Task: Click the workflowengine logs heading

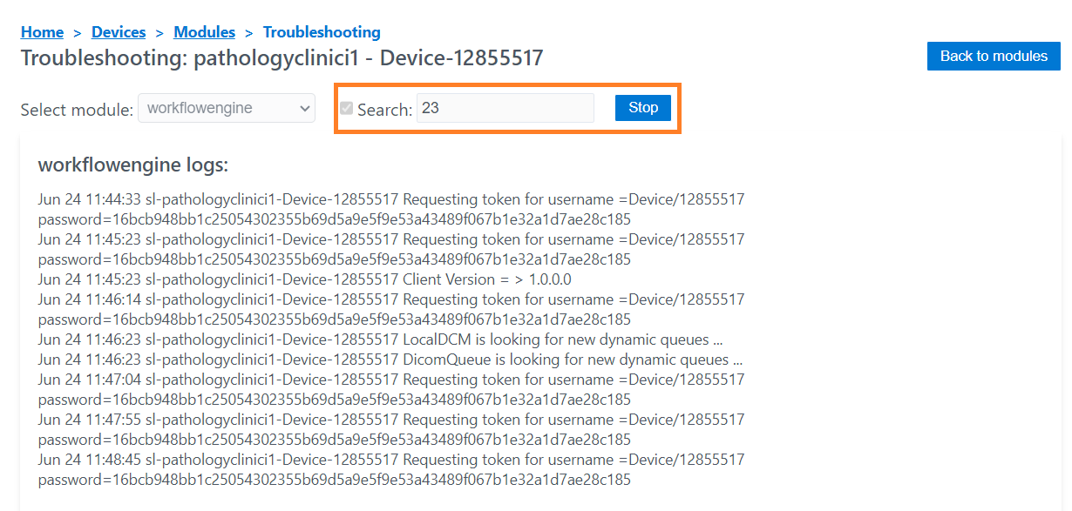Action: (x=133, y=165)
